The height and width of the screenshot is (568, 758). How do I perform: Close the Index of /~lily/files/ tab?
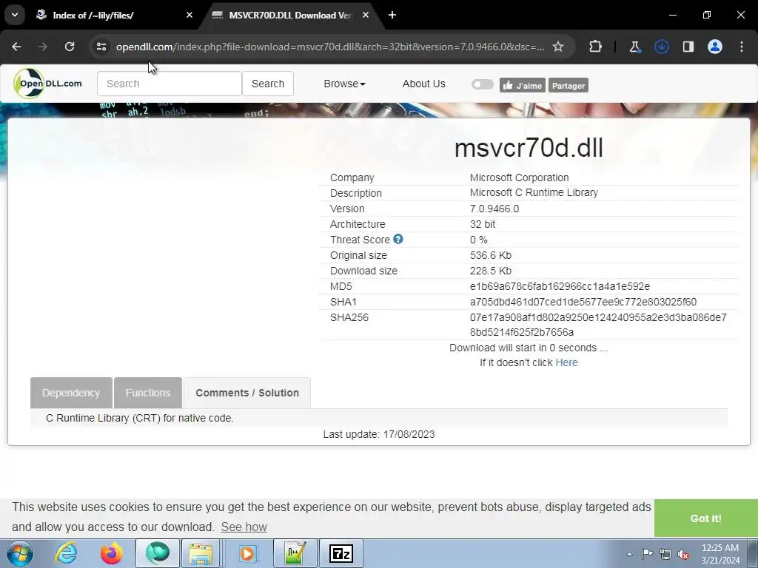(189, 15)
